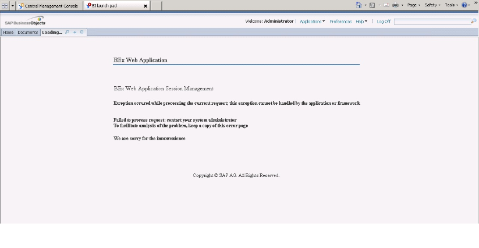Image resolution: width=479 pixels, height=248 pixels.
Task: Click the 'Exception occured while processing' message
Action: click(x=237, y=103)
